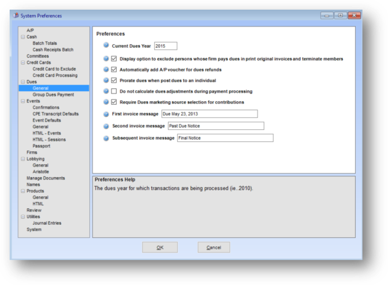Open Event Defaults preferences
The image size is (388, 285).
point(47,120)
